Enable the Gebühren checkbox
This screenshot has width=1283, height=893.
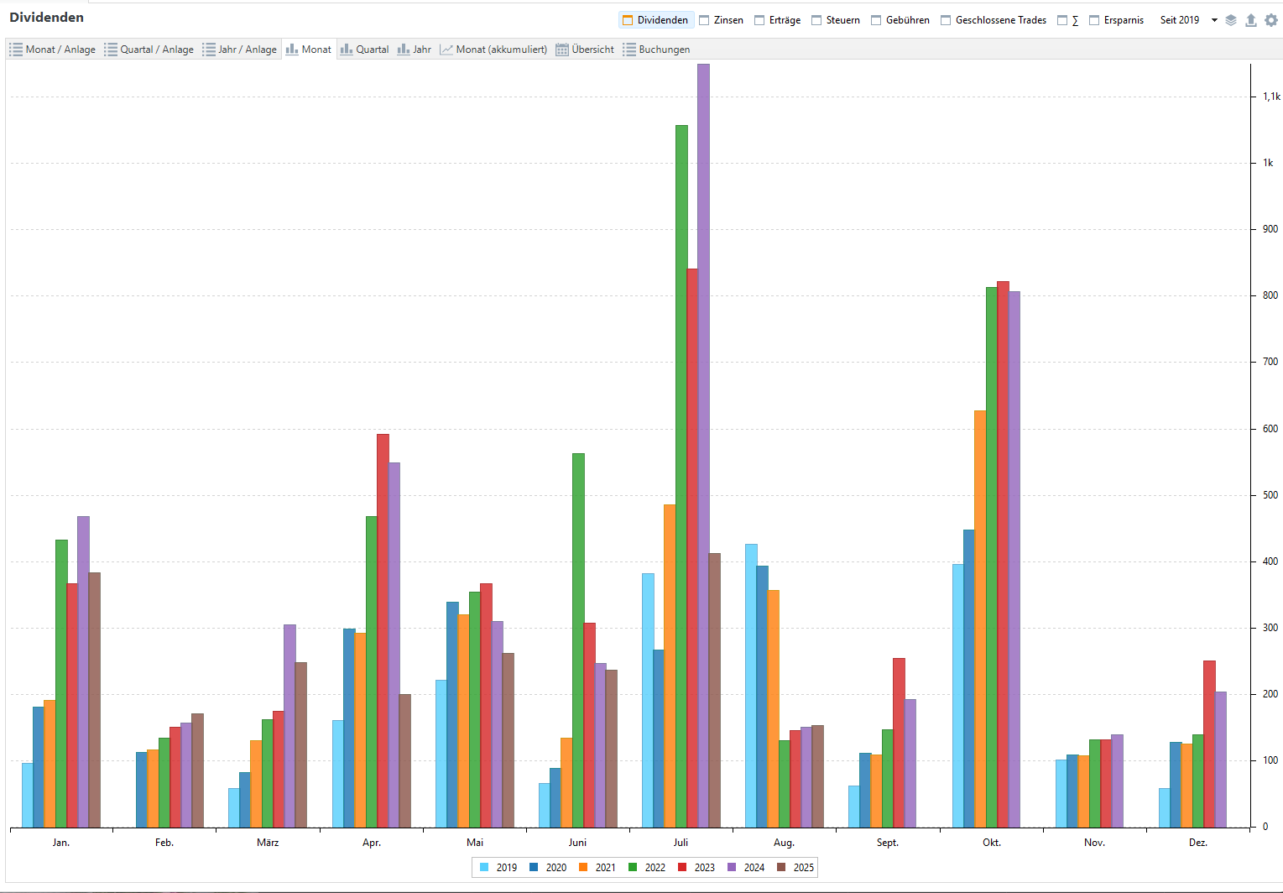(900, 20)
